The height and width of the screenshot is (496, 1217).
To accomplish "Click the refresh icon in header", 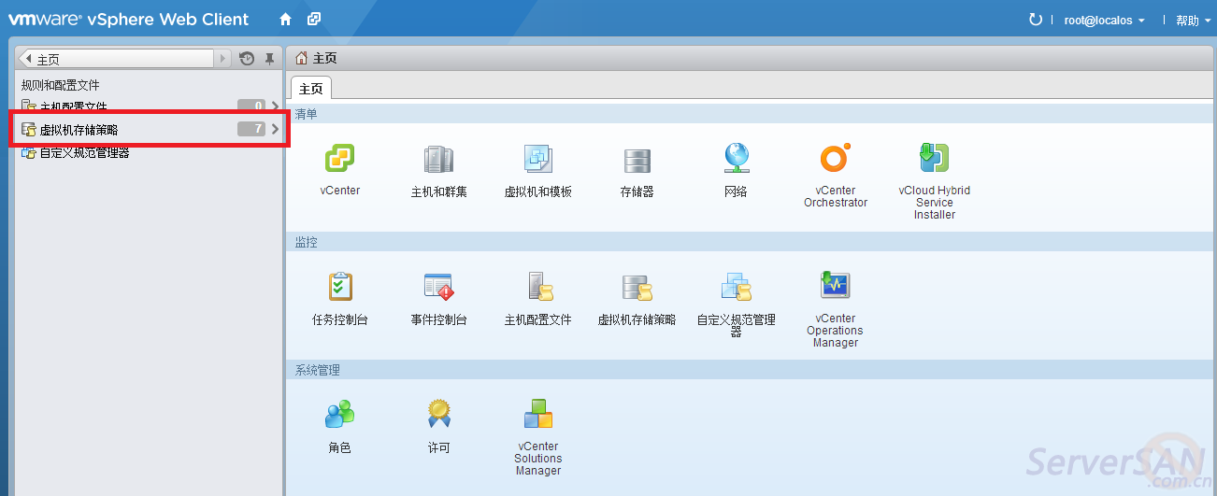I will (x=1035, y=19).
